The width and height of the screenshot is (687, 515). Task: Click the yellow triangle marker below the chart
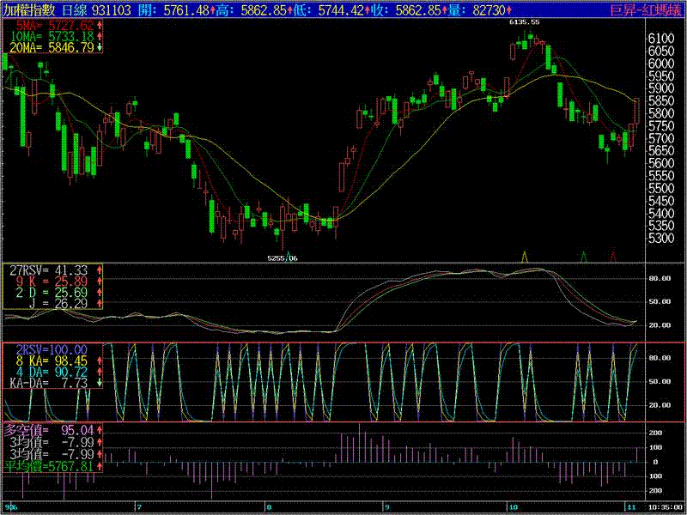point(525,256)
